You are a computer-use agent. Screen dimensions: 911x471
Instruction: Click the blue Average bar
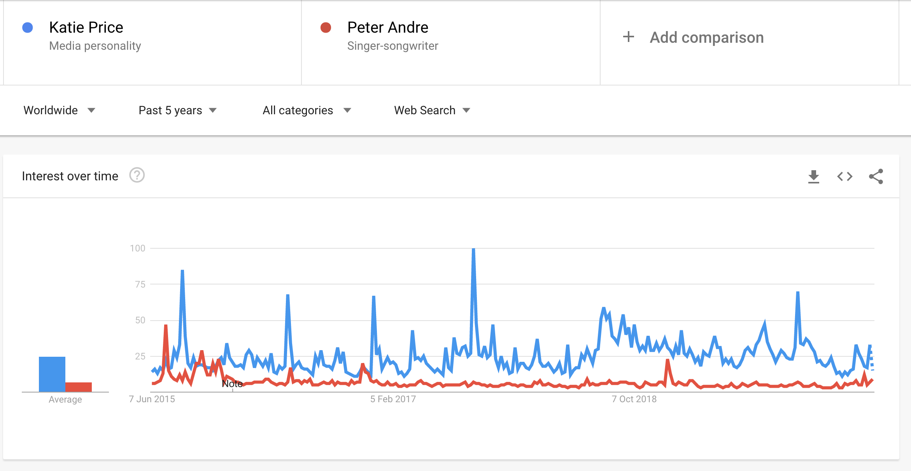[x=52, y=374]
